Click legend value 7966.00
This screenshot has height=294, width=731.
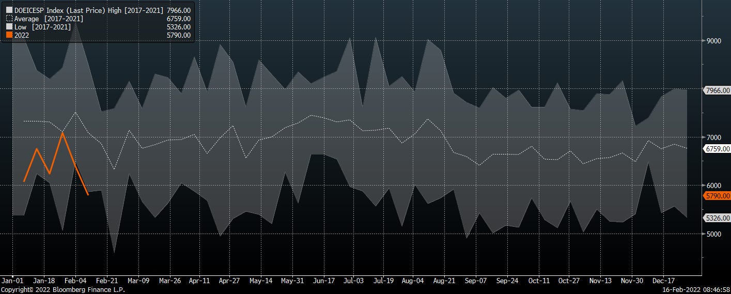179,10
